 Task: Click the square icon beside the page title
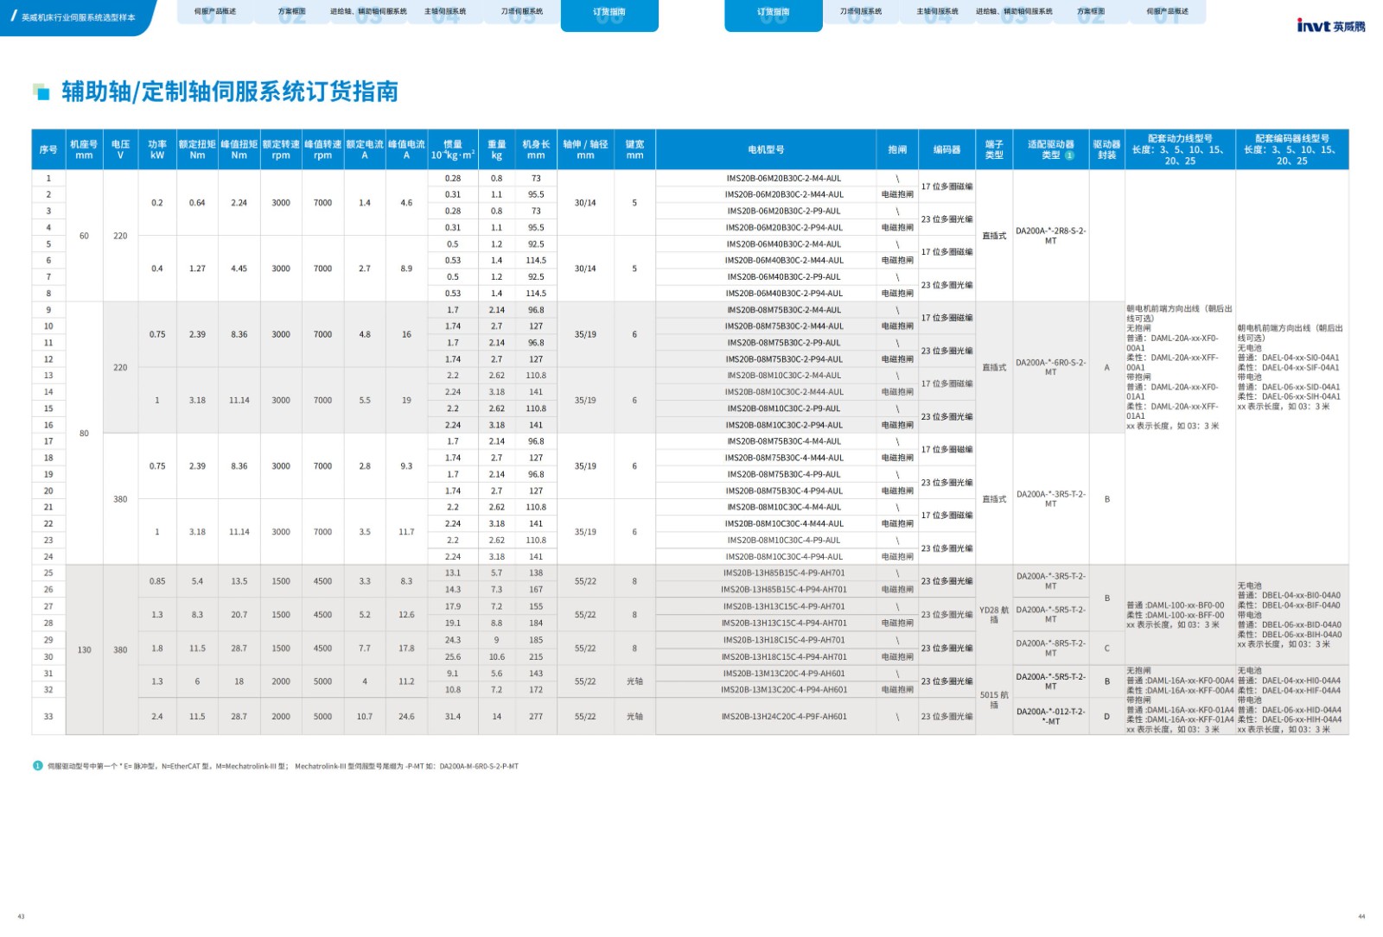[x=41, y=92]
